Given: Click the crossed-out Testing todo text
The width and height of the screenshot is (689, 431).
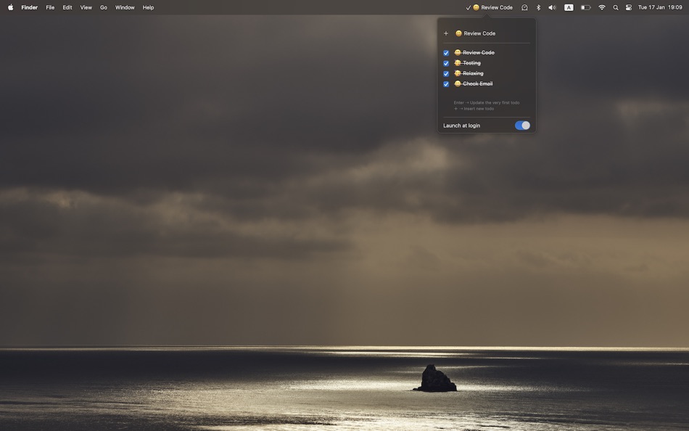Looking at the screenshot, I should point(468,63).
